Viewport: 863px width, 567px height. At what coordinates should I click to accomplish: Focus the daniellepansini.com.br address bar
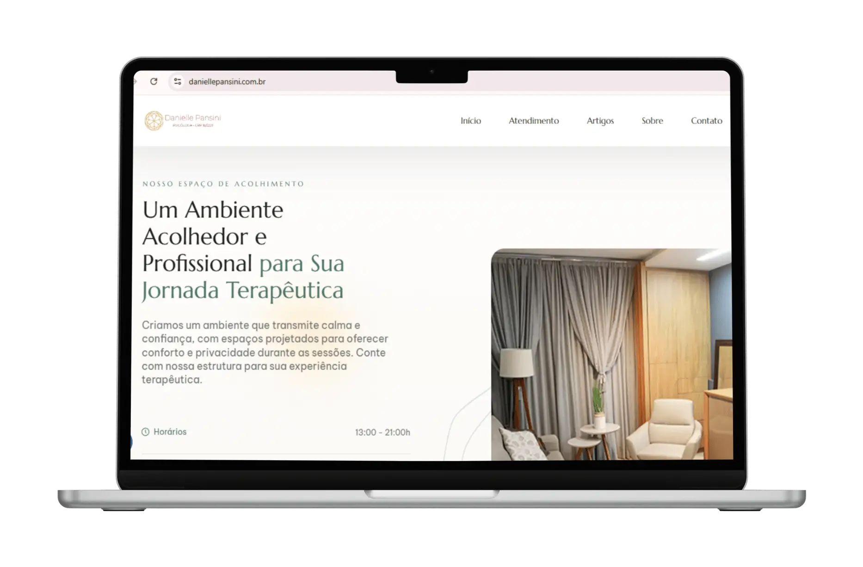pyautogui.click(x=227, y=82)
